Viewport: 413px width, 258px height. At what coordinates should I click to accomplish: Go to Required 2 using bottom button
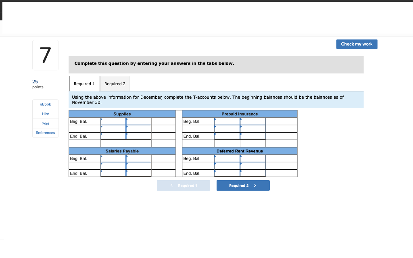pos(243,185)
